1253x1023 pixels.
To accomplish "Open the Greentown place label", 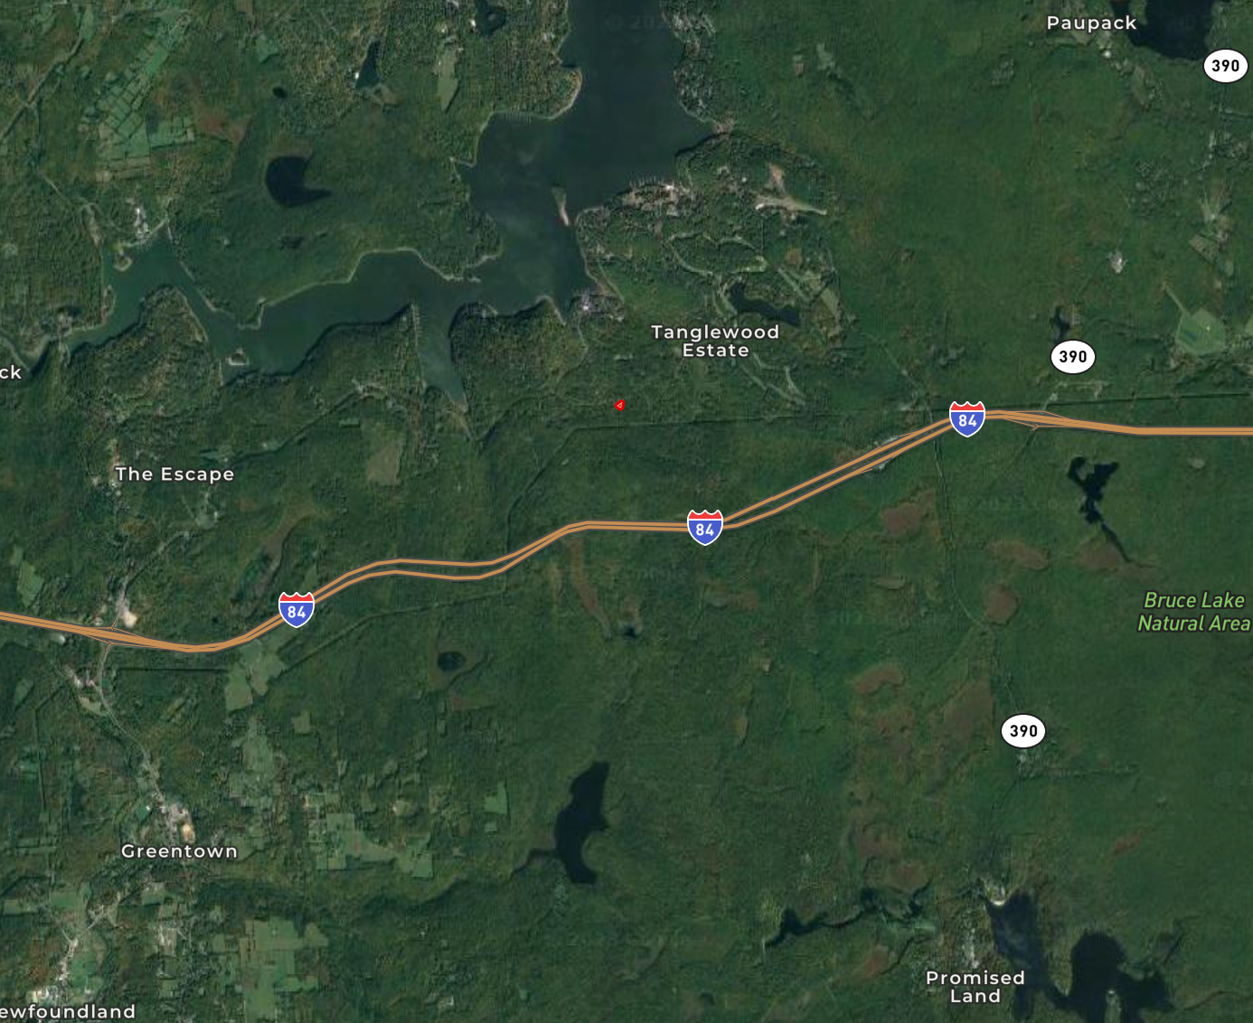I will coord(179,851).
